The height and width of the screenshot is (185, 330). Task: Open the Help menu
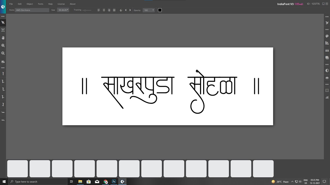pyautogui.click(x=51, y=4)
